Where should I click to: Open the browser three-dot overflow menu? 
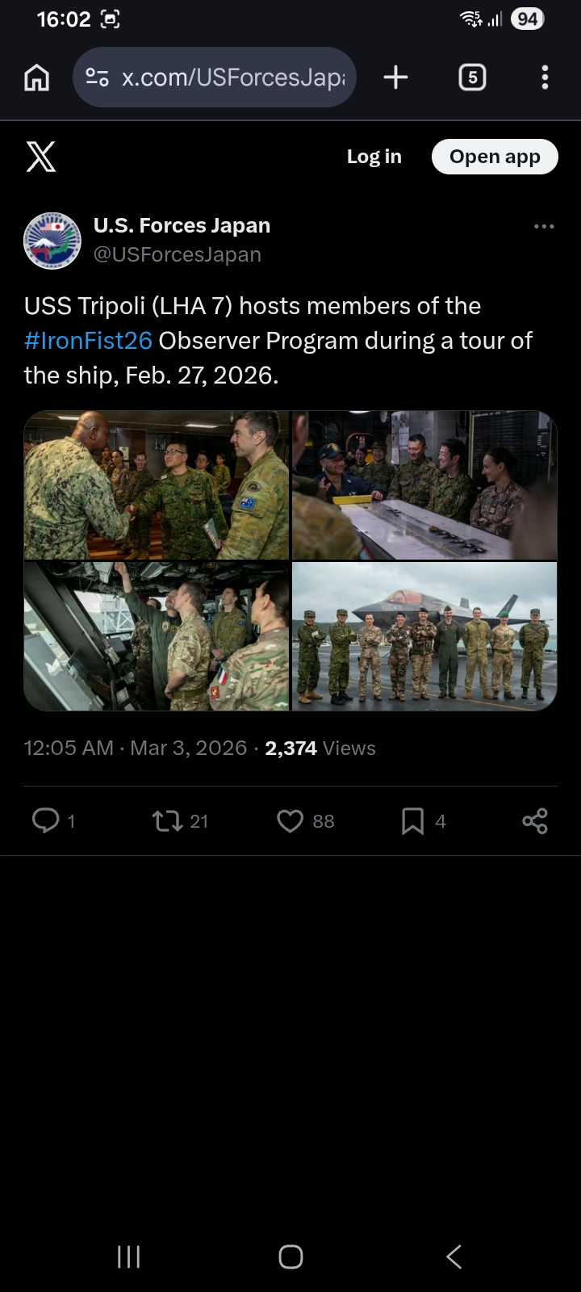[545, 78]
